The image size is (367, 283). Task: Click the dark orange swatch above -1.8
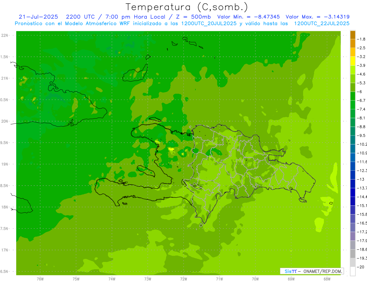pyautogui.click(x=353, y=35)
